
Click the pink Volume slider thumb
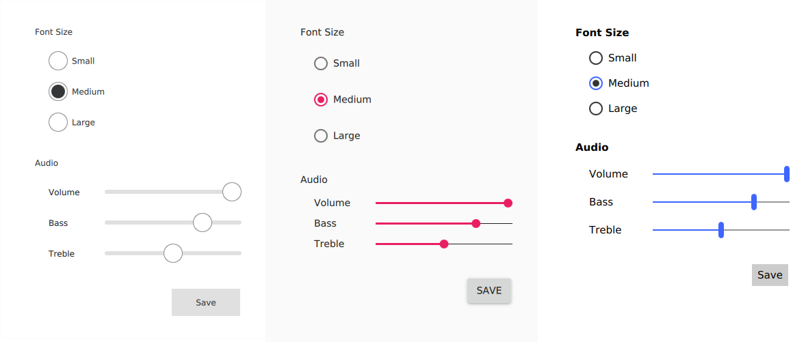[x=508, y=203]
